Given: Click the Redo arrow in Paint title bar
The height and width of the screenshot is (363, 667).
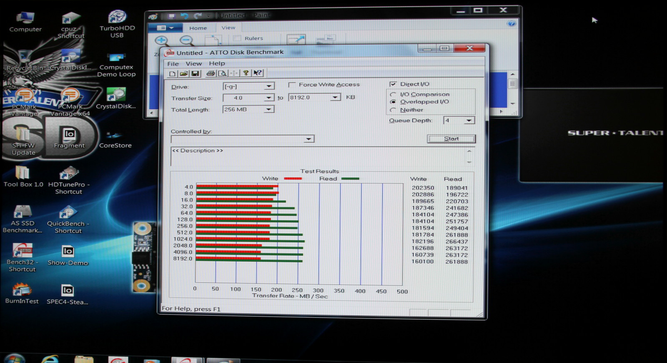Looking at the screenshot, I should click(x=198, y=16).
